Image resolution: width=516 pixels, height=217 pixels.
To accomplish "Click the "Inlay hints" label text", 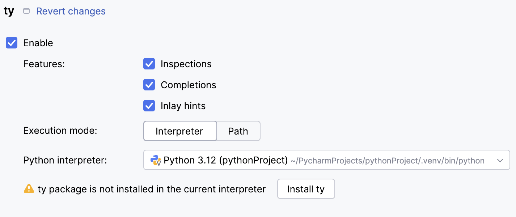I will pos(183,106).
